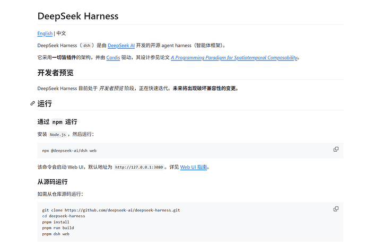Copy the git clone code block
Viewport: 366px width, 247px height.
pos(336,209)
